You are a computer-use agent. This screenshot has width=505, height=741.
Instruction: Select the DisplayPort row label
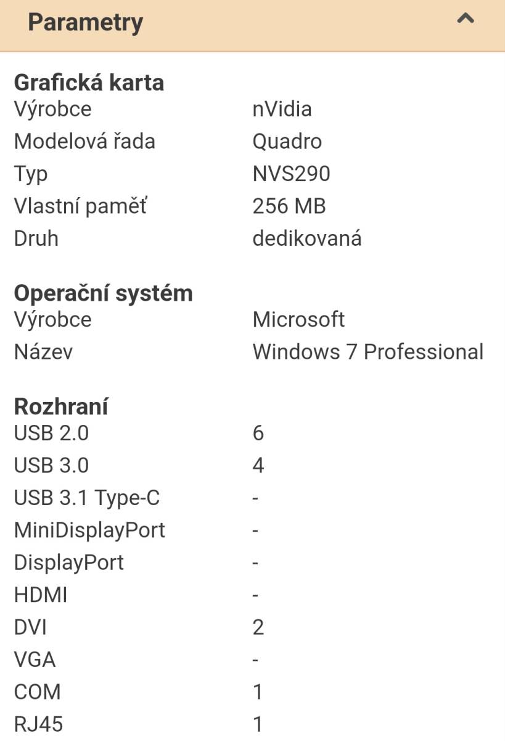point(68,563)
